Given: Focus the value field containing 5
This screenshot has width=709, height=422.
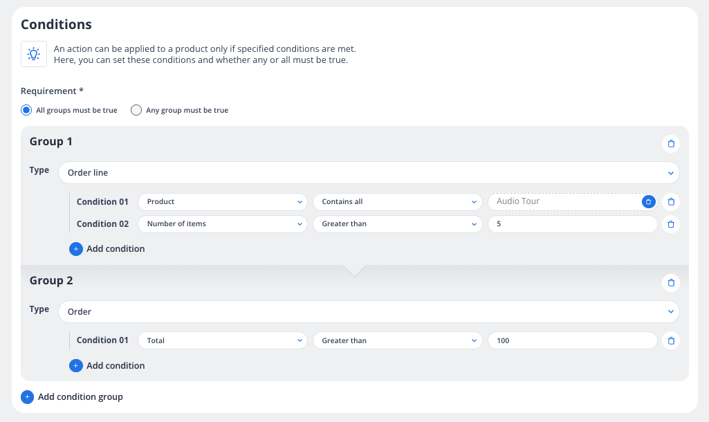Looking at the screenshot, I should pos(572,224).
